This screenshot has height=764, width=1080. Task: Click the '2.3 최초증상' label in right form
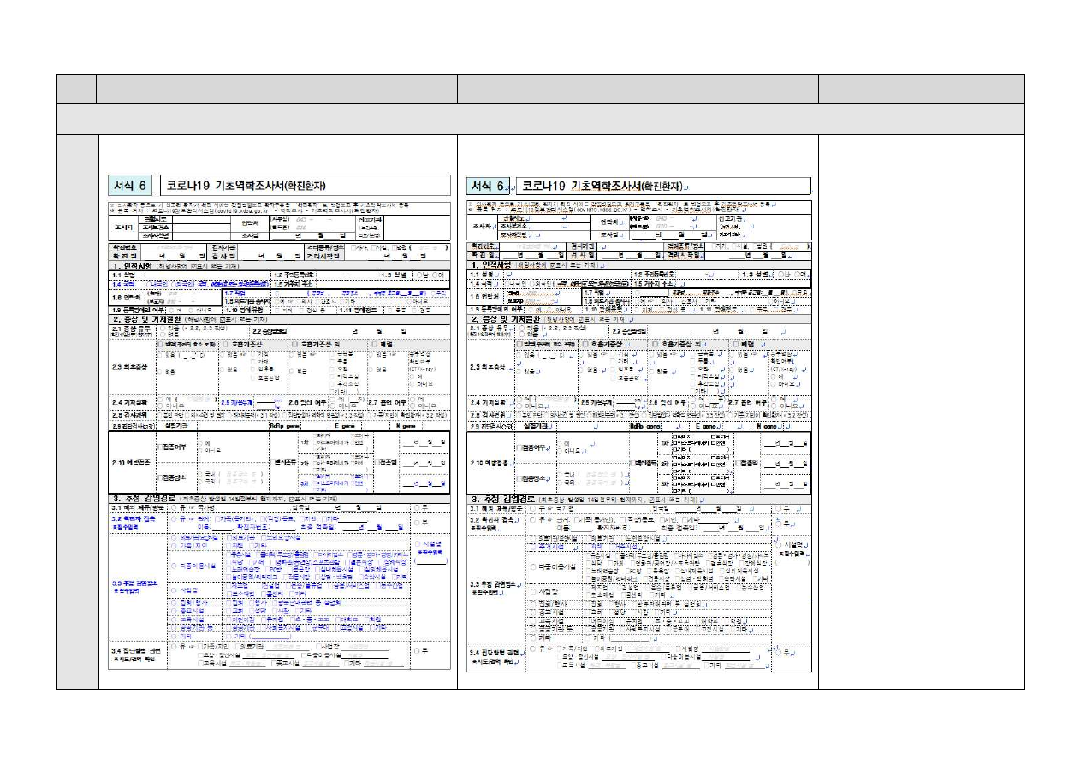[489, 368]
